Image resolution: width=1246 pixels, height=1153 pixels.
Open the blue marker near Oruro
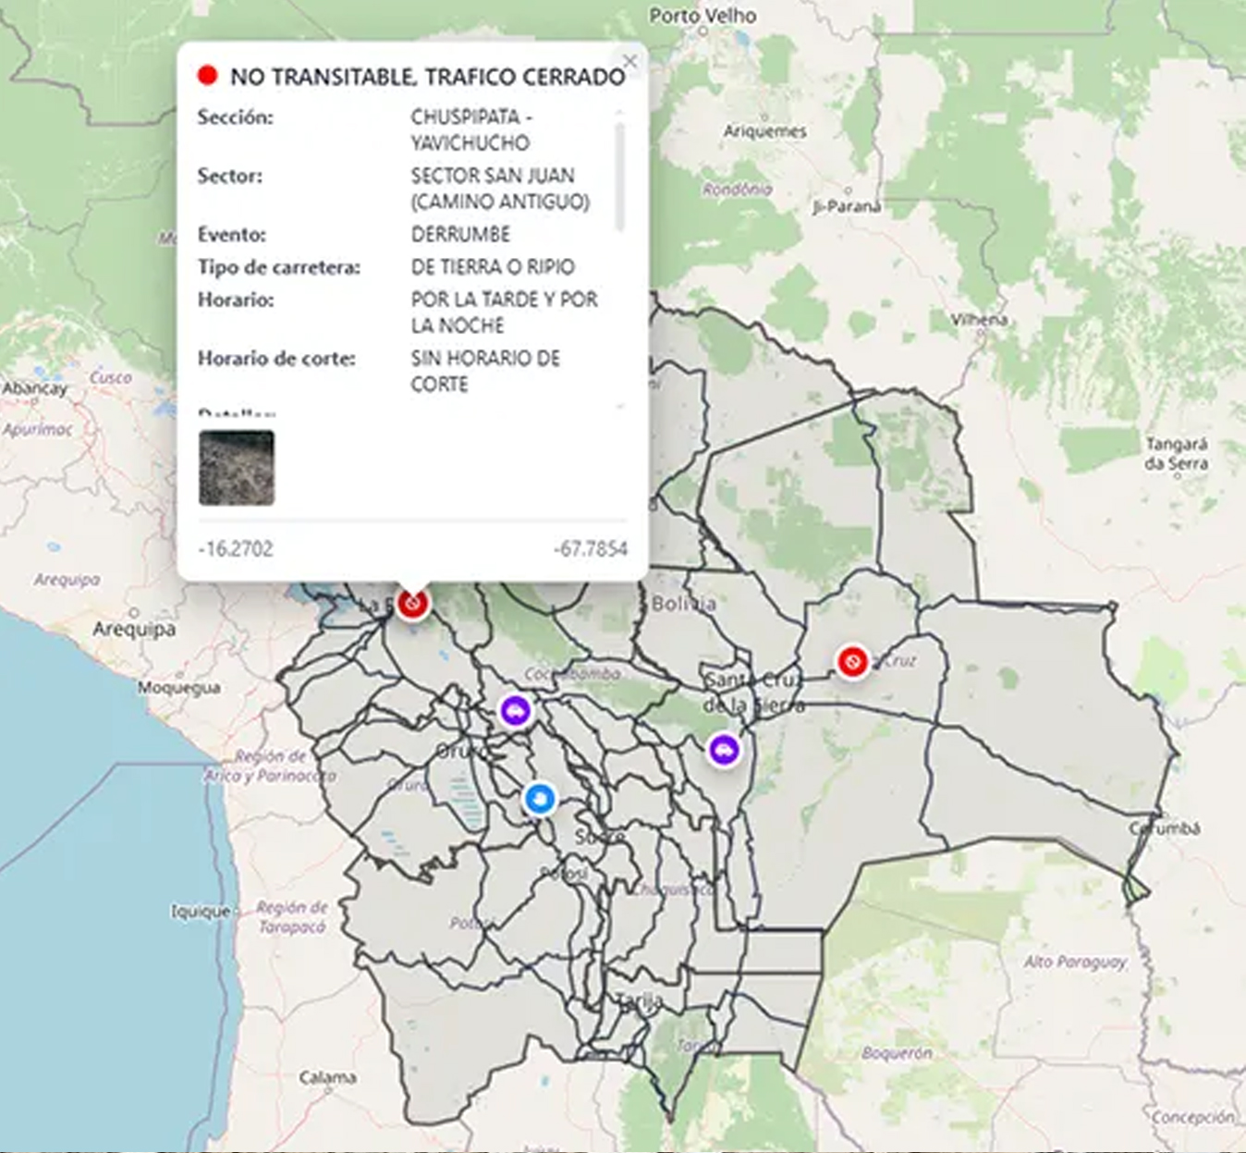point(539,798)
